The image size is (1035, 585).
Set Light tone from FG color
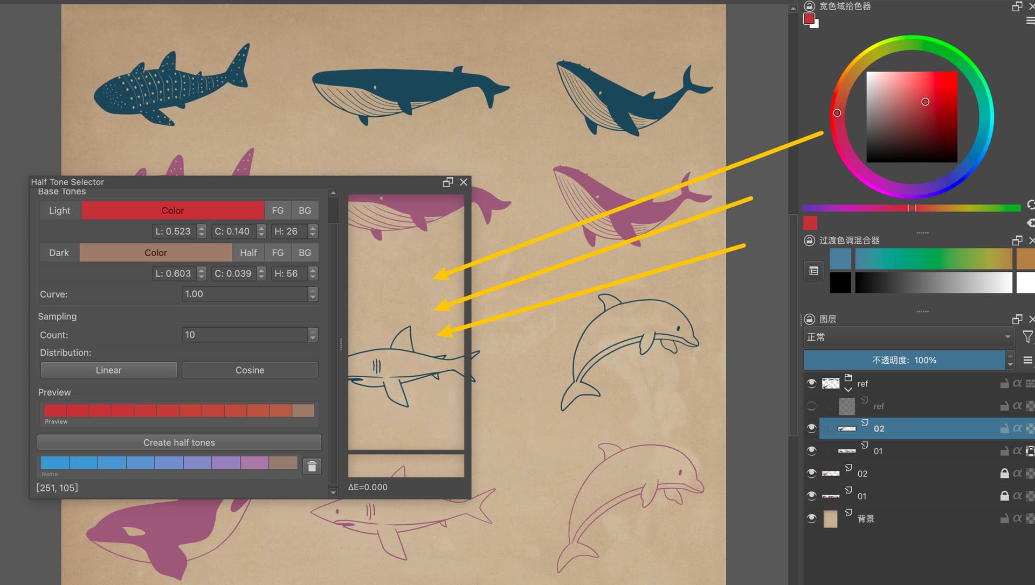278,210
